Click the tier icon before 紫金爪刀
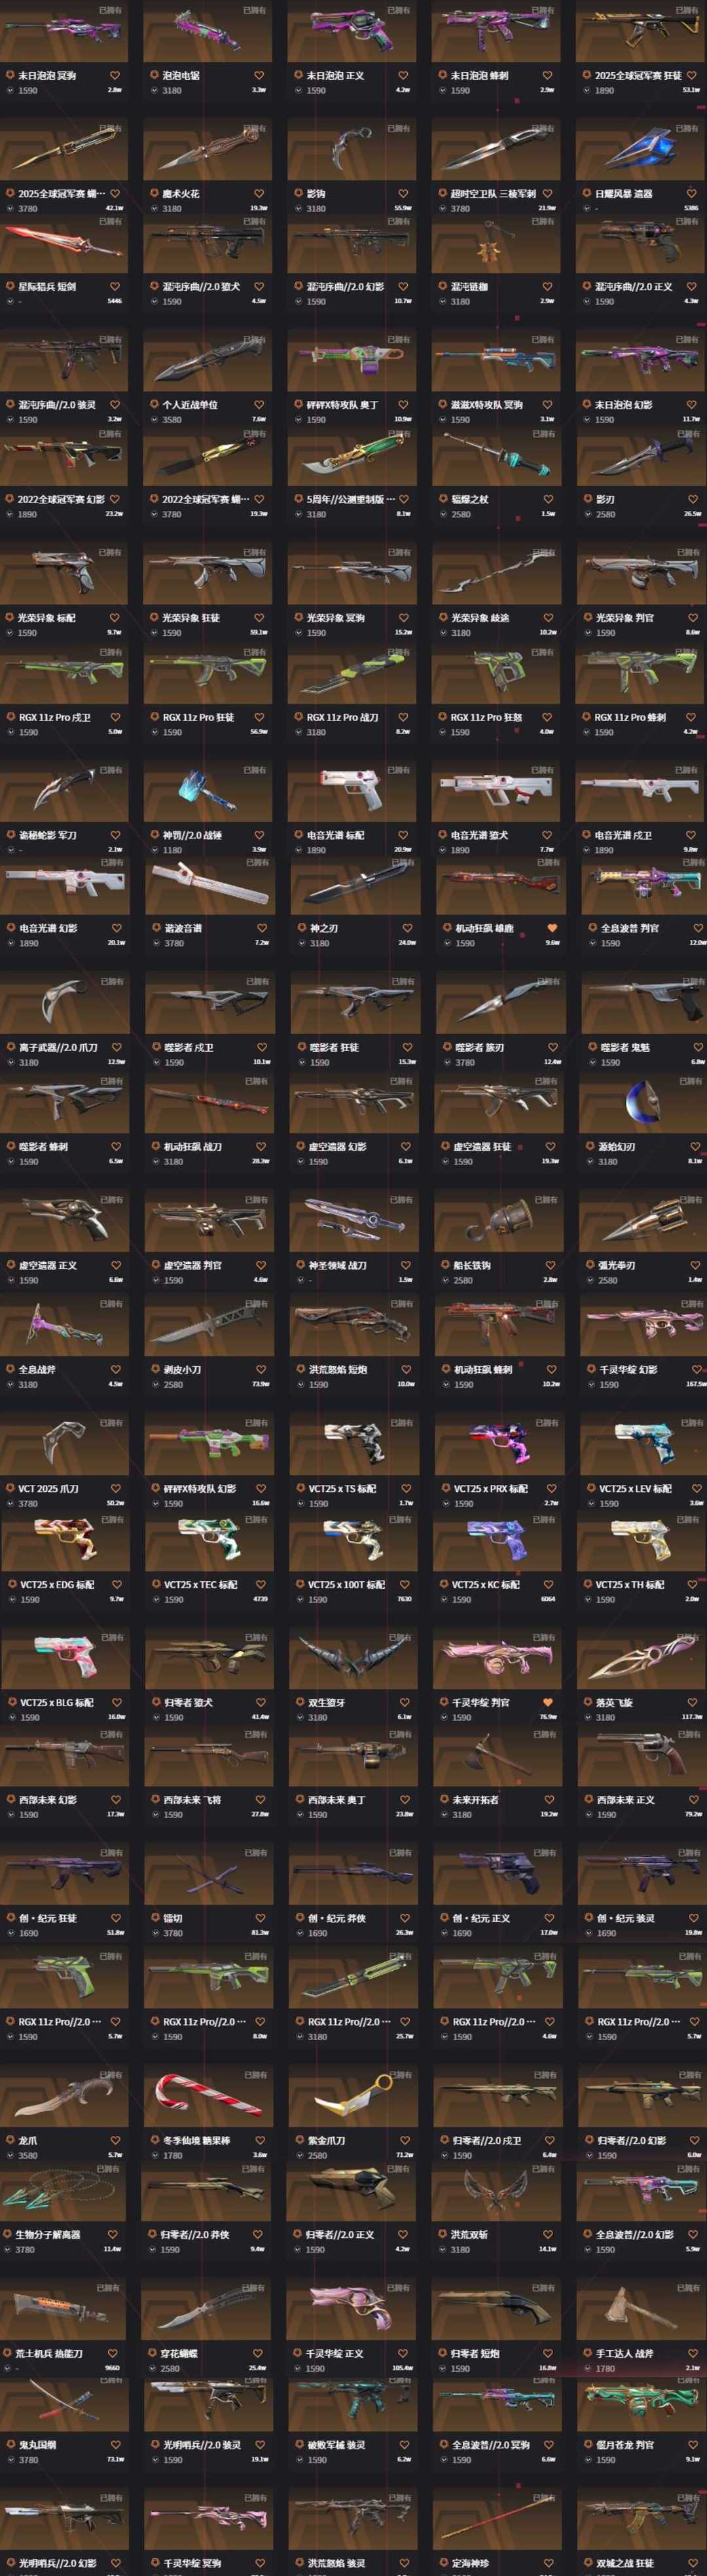Screen dimensions: 707x2576 pos(298,2140)
